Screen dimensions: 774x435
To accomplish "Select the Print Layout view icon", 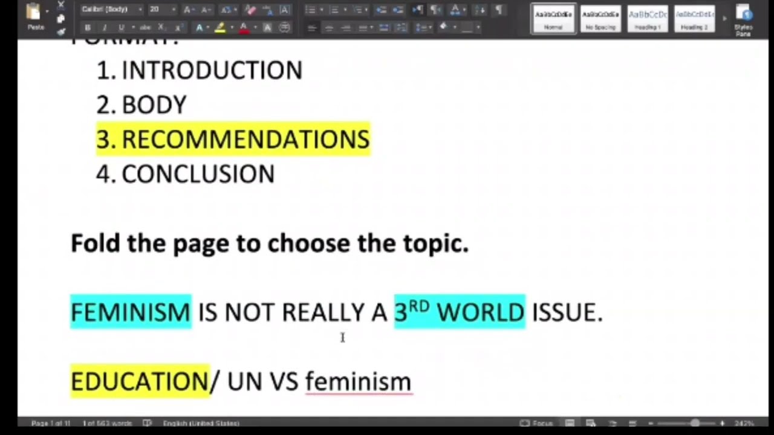I will point(570,424).
